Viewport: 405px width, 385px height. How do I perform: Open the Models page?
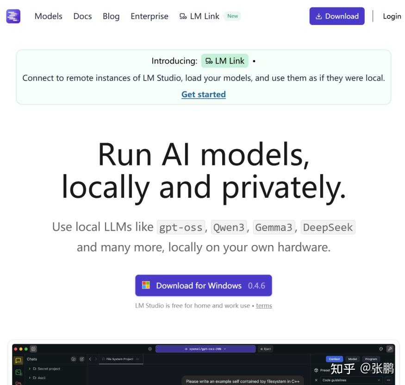pyautogui.click(x=49, y=16)
